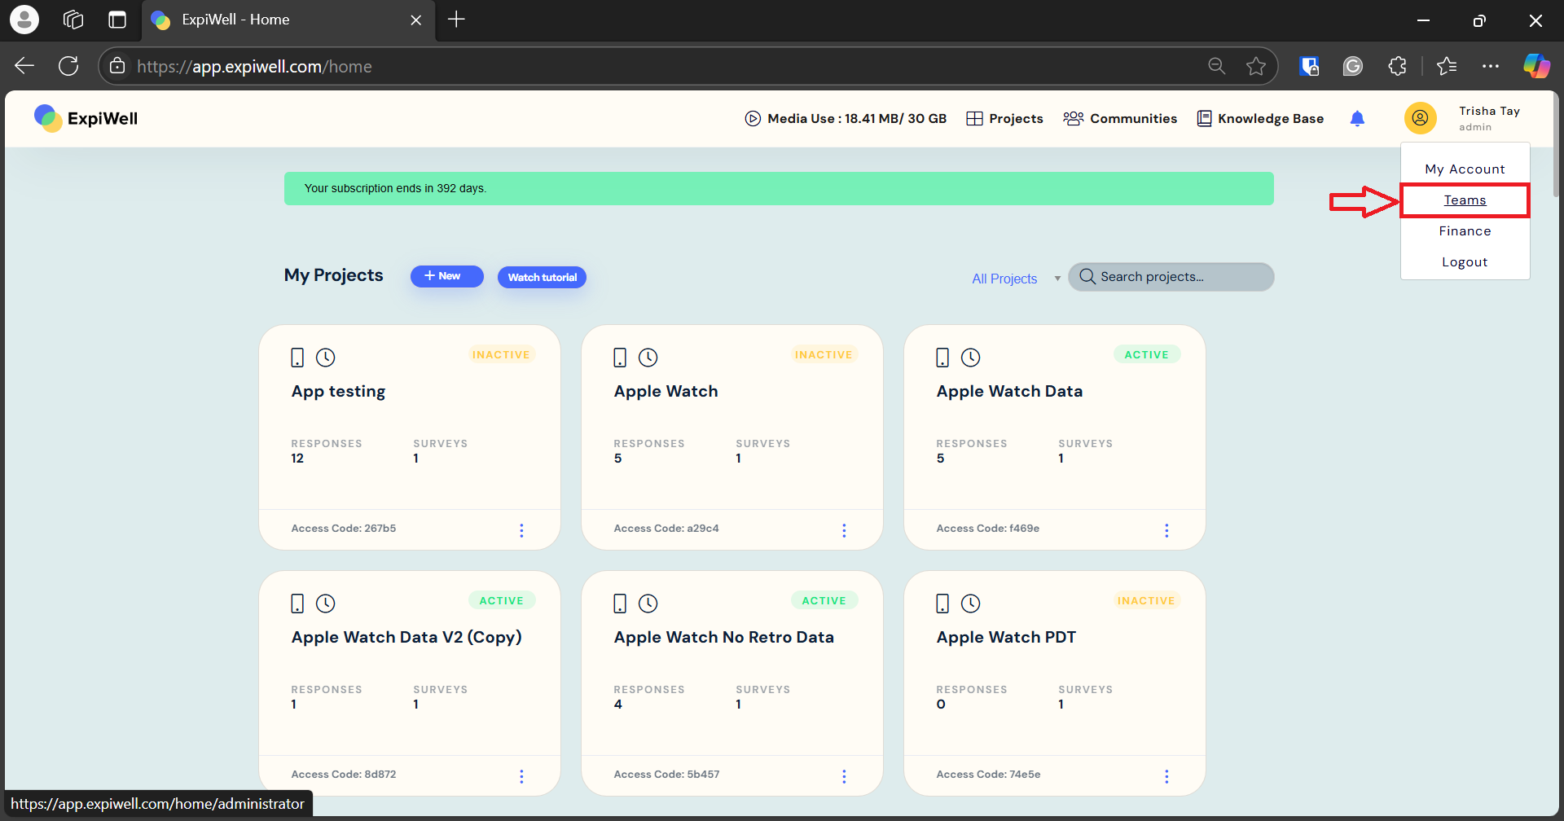View site information lock icon
Image resolution: width=1564 pixels, height=821 pixels.
coord(117,66)
